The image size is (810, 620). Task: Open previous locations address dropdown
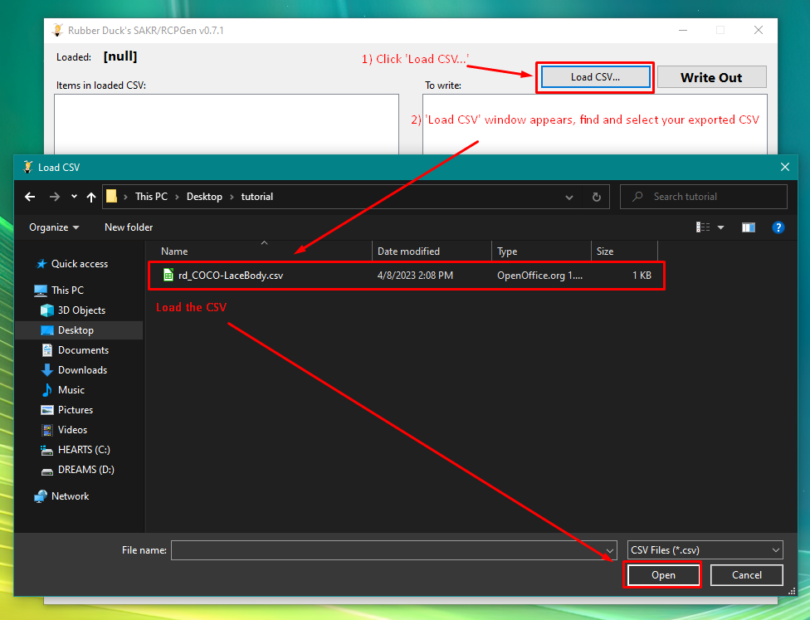pos(568,197)
